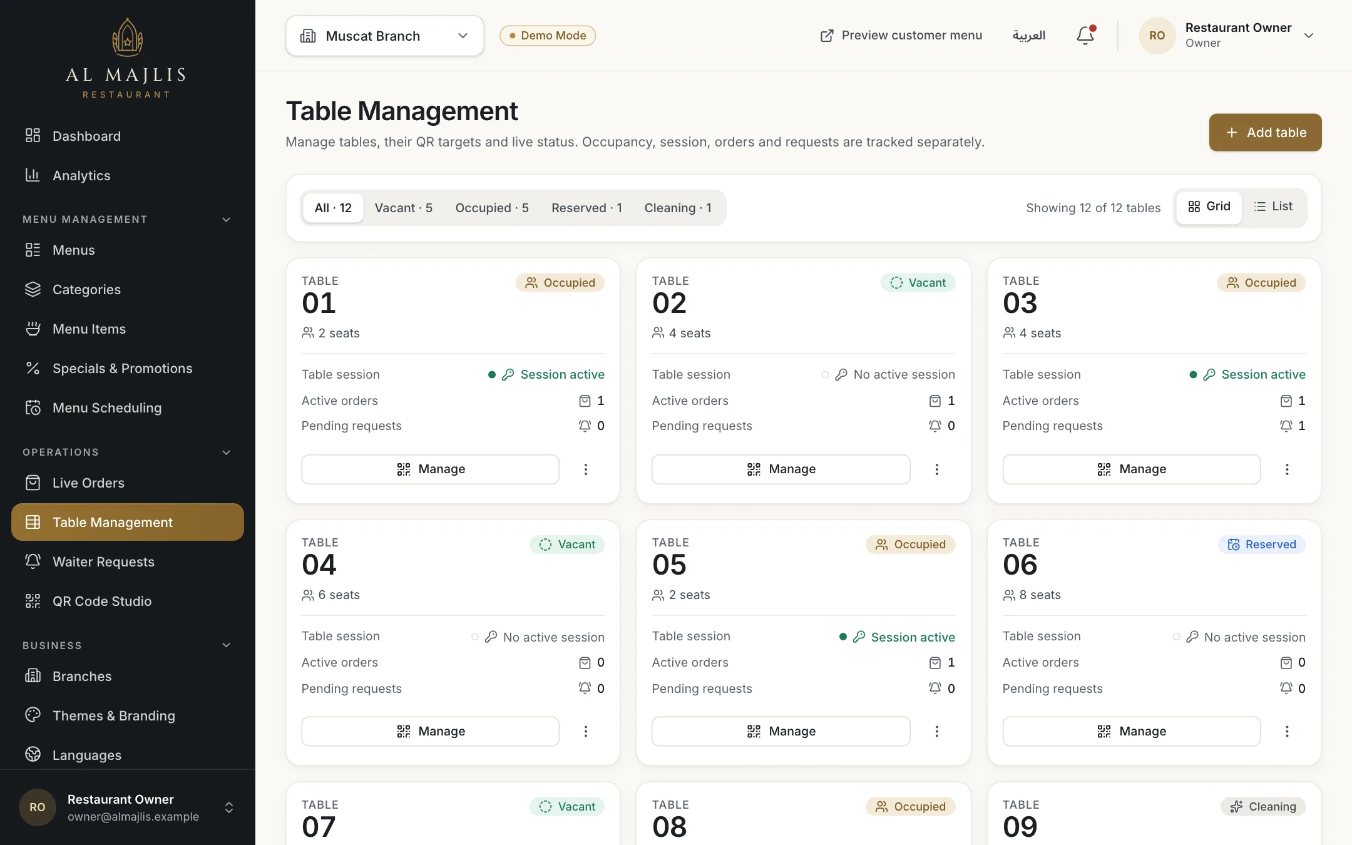Image resolution: width=1352 pixels, height=845 pixels.
Task: Click Manage on Table 06
Action: click(1132, 731)
